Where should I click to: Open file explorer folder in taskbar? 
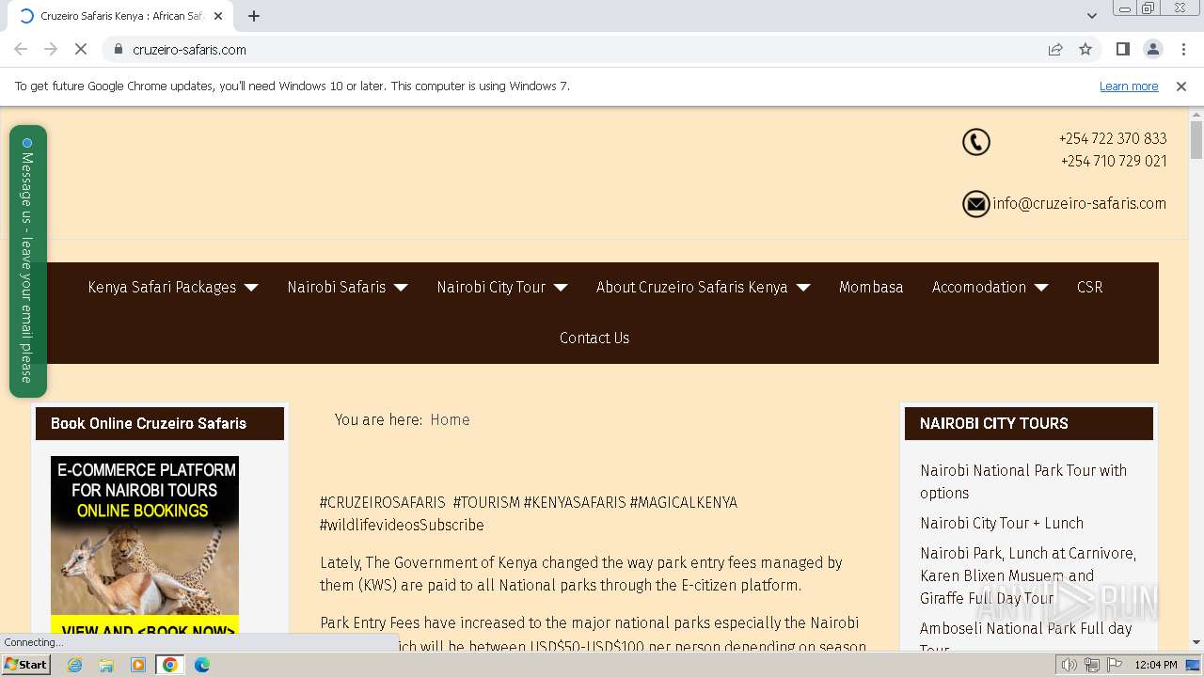tap(106, 665)
